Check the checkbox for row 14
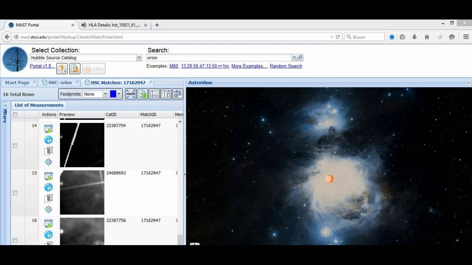Image resolution: width=472 pixels, height=265 pixels. (x=15, y=145)
